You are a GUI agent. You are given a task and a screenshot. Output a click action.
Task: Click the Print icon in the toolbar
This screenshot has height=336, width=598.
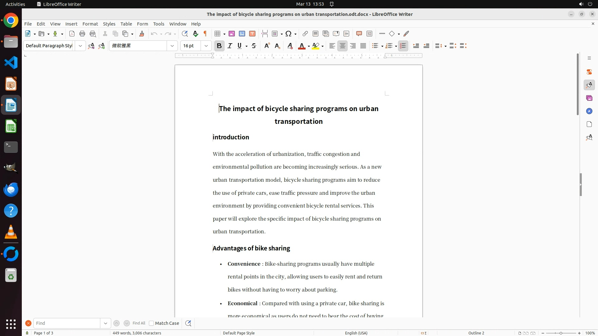point(82,34)
